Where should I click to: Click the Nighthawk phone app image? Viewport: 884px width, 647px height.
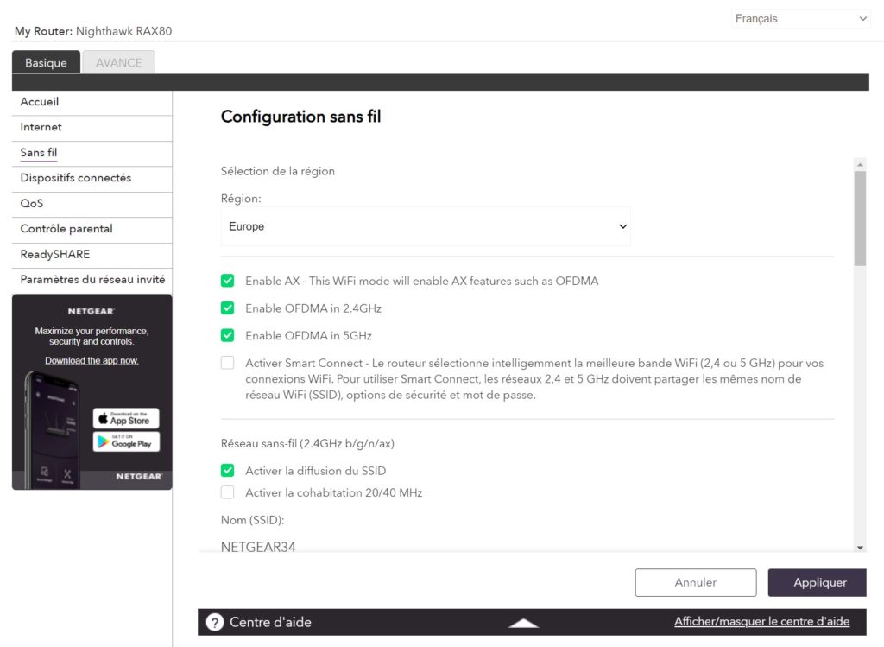click(x=52, y=430)
